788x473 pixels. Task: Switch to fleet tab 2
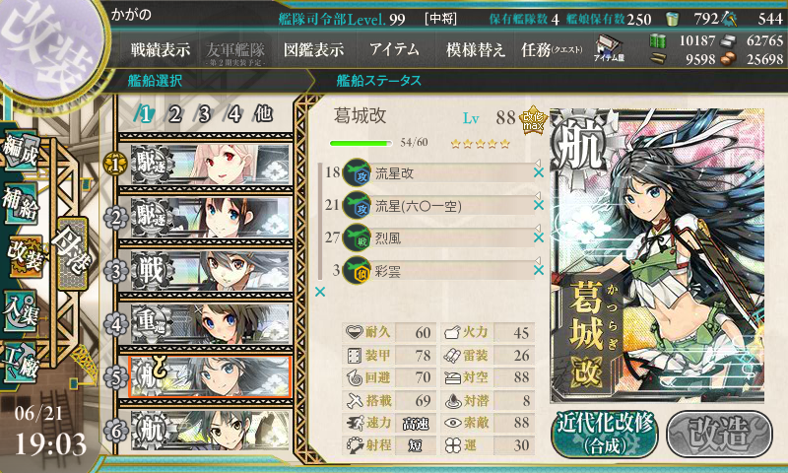(174, 114)
